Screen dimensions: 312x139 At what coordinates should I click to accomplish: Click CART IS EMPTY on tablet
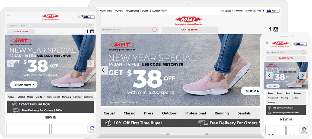21,32
